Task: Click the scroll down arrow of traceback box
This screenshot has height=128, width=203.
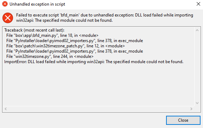Action: pyautogui.click(x=197, y=103)
